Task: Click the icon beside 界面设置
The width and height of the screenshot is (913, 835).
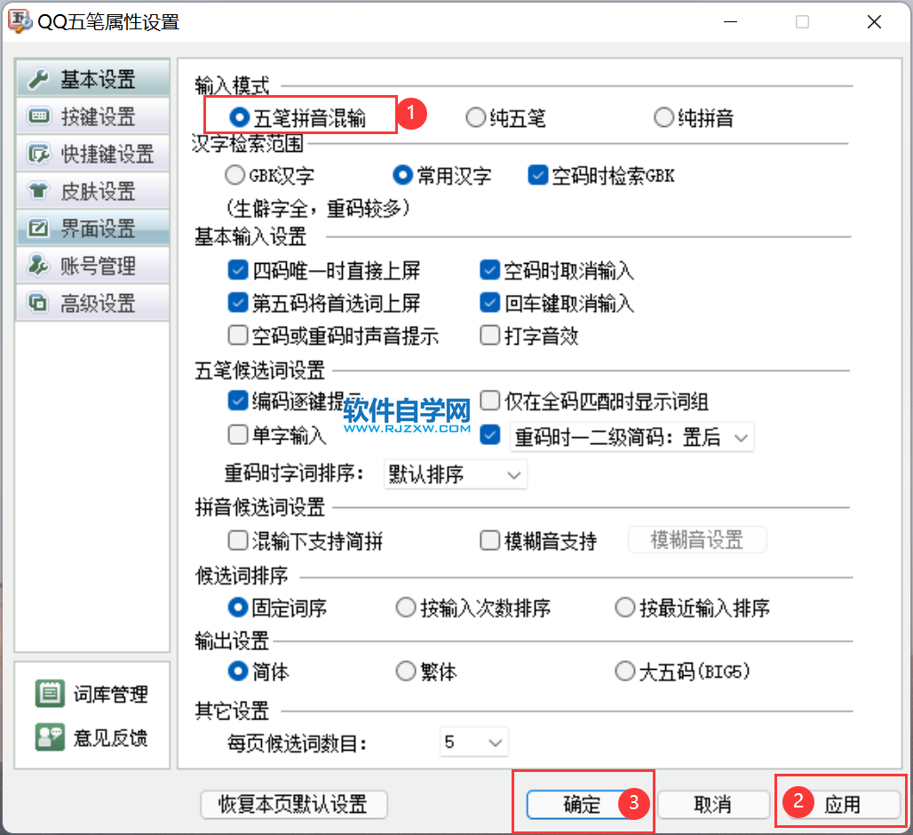Action: [38, 228]
